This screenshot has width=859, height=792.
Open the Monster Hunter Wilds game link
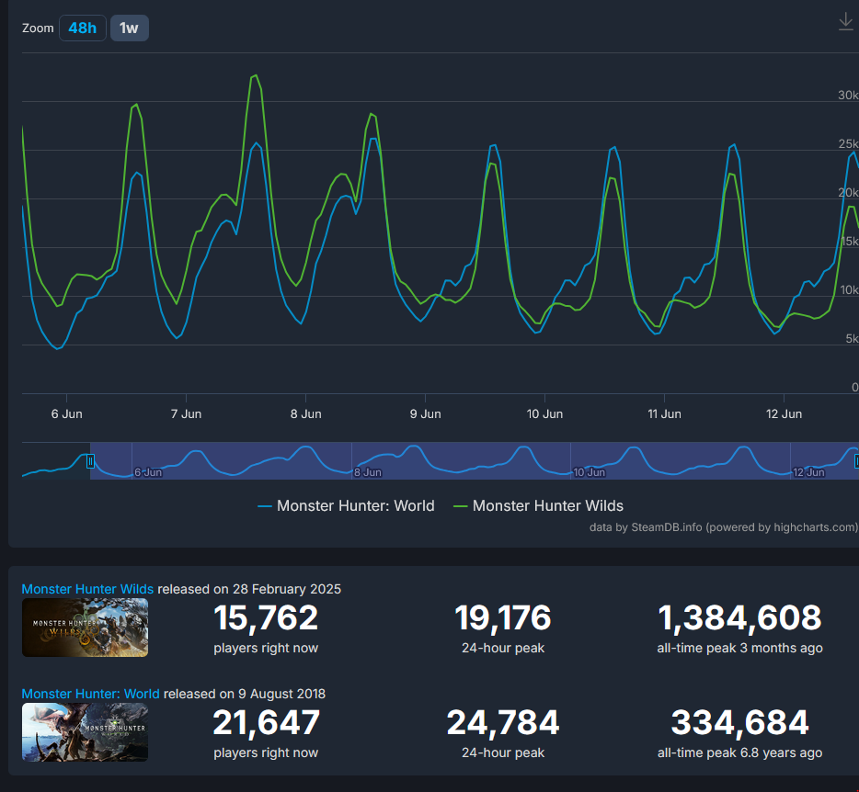coord(87,589)
